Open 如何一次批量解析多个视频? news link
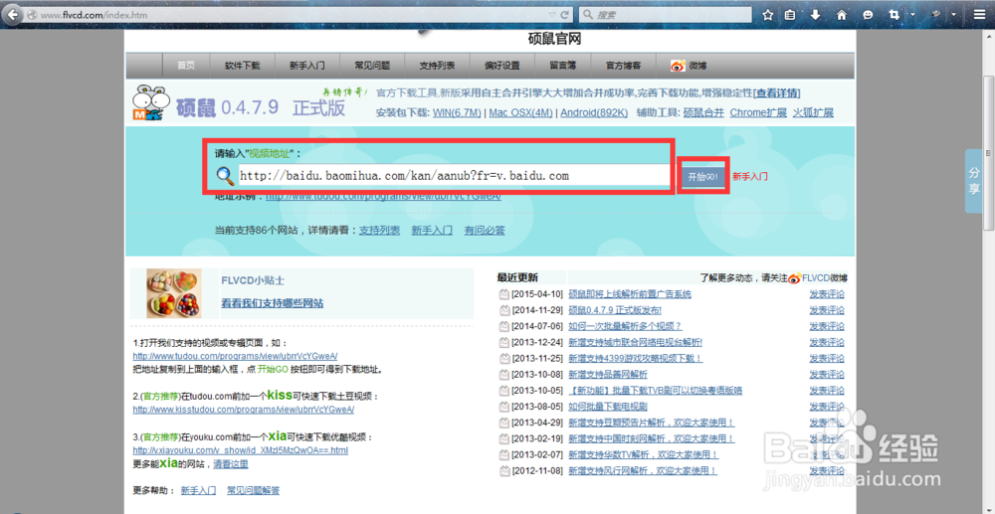 [x=625, y=326]
